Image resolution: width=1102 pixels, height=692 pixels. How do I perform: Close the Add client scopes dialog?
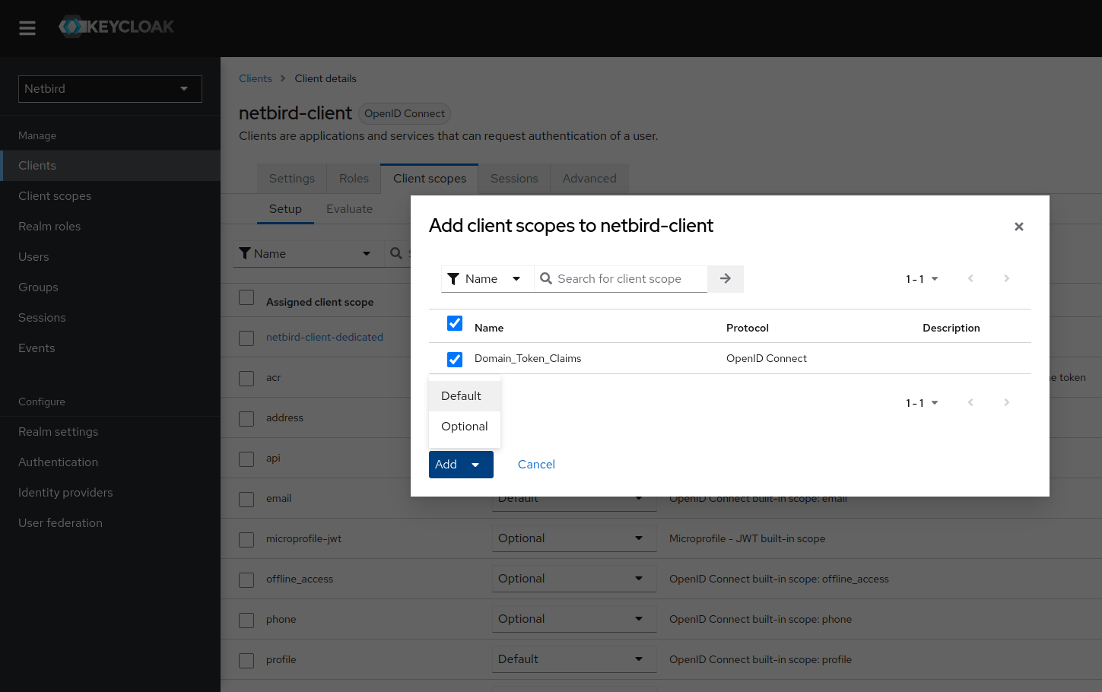coord(1018,227)
